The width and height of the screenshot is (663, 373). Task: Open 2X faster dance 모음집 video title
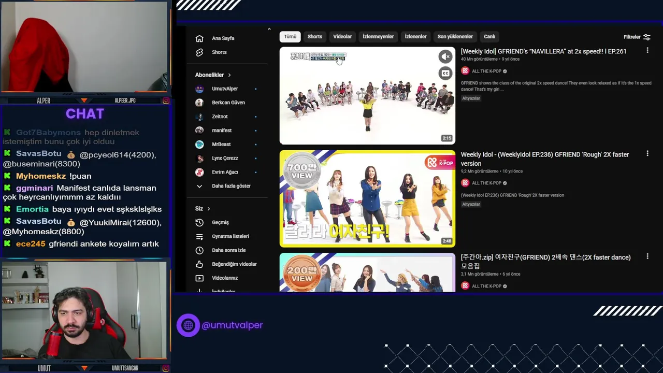tap(545, 262)
